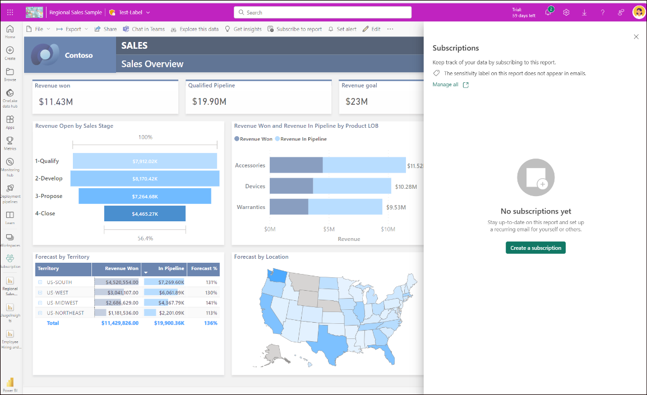The height and width of the screenshot is (395, 647).
Task: Open the Manage all link
Action: (x=450, y=85)
